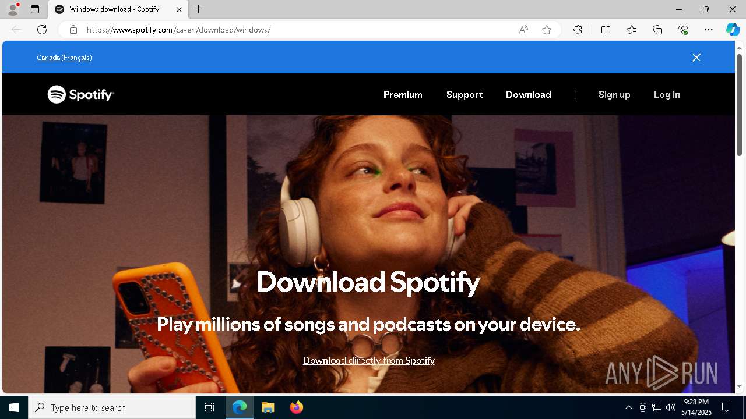Dismiss the blue Canada language banner
Screen dimensions: 746x419
696,57
